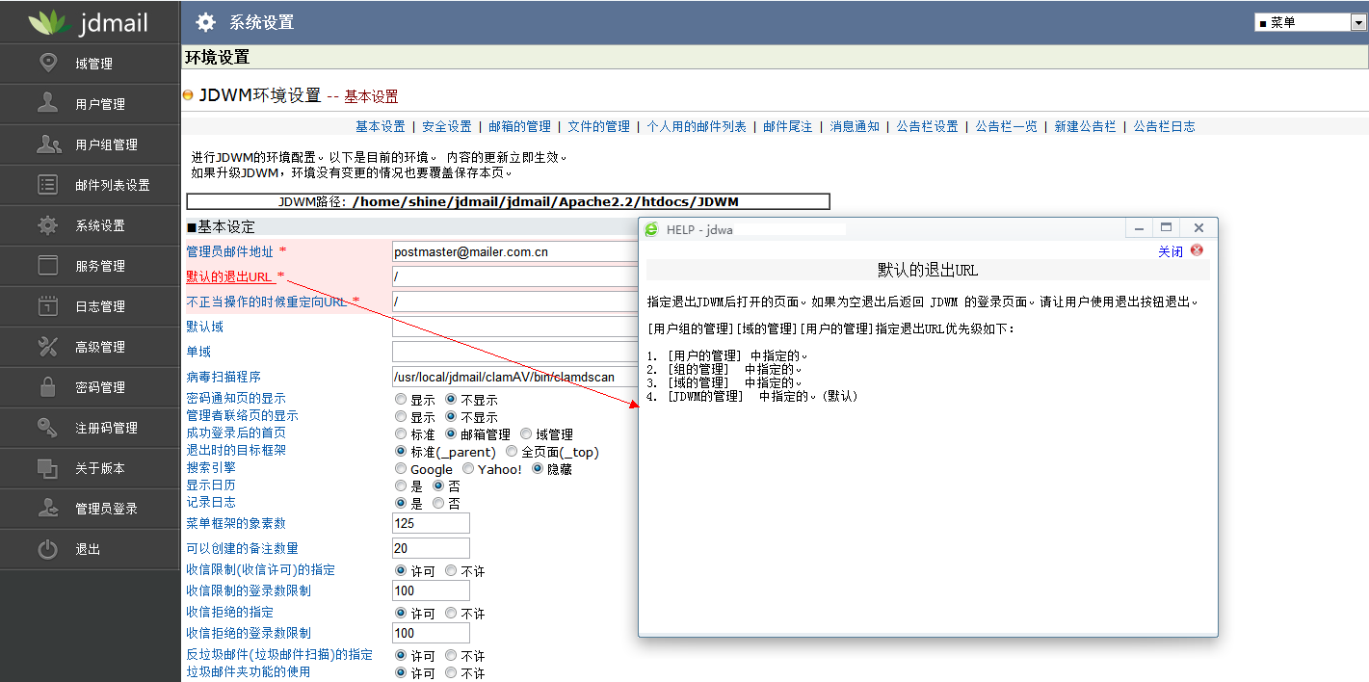Click the 注册码管理 key icon
Viewport: 1369px width, 682px height.
click(x=47, y=427)
